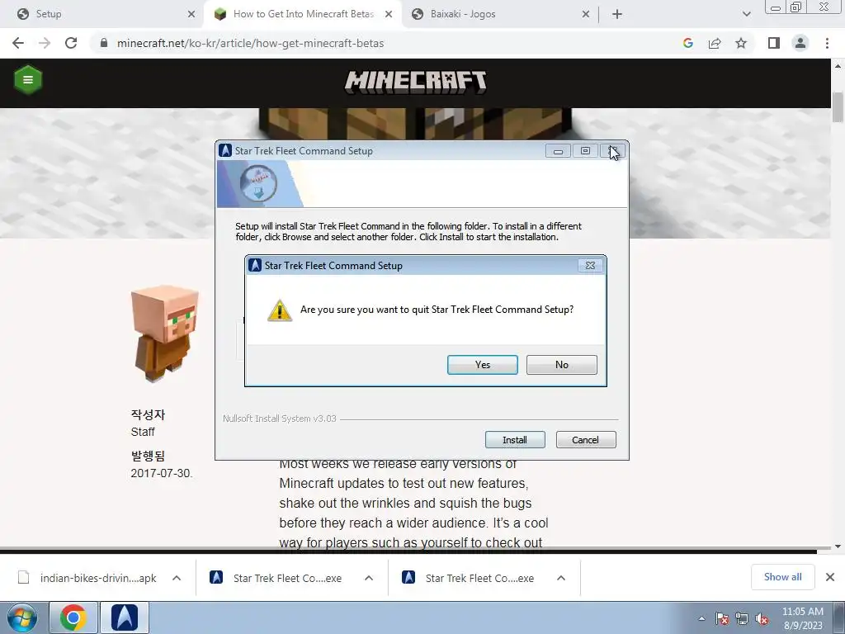Image resolution: width=845 pixels, height=634 pixels.
Task: Open the tab search dropdown arrow
Action: [x=746, y=14]
